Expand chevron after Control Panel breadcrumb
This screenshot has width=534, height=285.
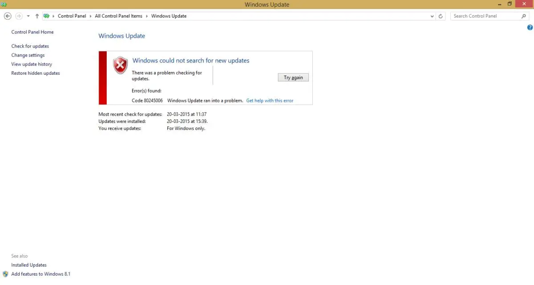(90, 16)
